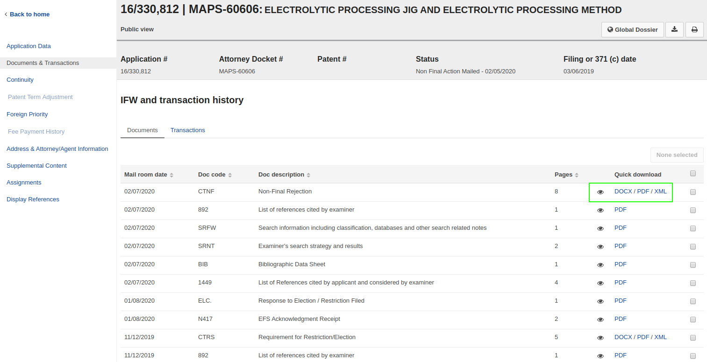
Task: Open Continuity in the left sidebar
Action: point(20,80)
